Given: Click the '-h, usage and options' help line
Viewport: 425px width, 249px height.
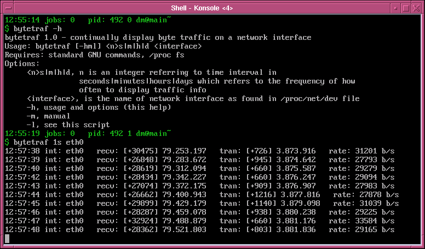Looking at the screenshot, I should [x=99, y=108].
